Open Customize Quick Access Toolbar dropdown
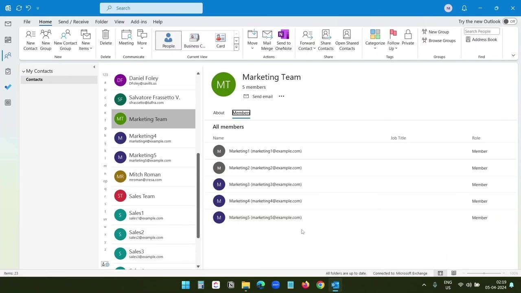The image size is (521, 293). (x=38, y=8)
